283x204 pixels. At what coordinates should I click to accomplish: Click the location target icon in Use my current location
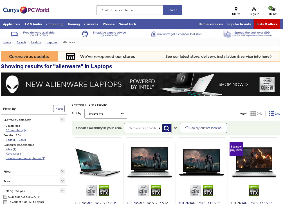(x=187, y=128)
